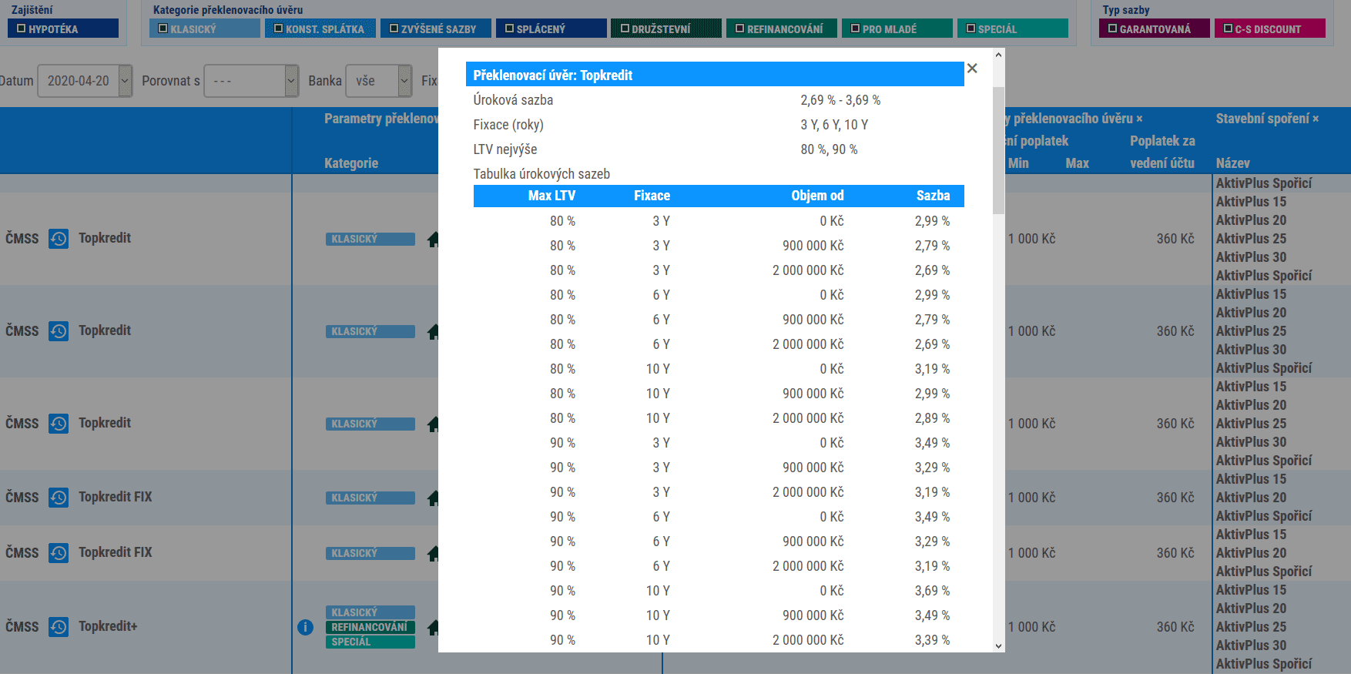Viewport: 1351px width, 674px height.
Task: Open the Datum dropdown showing 2020-04-20
Action: pos(85,81)
